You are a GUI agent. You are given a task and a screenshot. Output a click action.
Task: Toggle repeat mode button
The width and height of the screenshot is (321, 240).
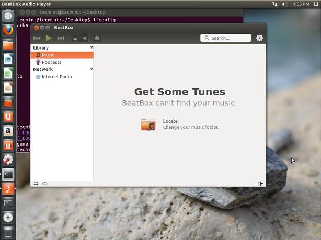(44, 184)
